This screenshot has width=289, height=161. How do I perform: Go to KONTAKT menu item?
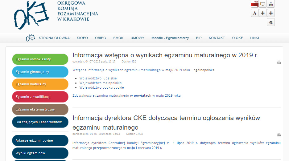217,38
